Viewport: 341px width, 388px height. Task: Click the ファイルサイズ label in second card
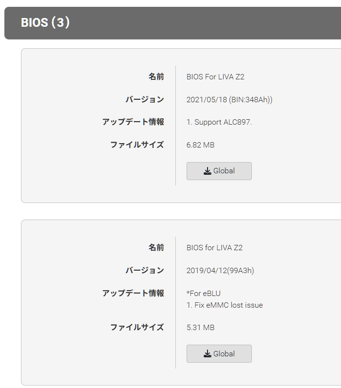point(137,327)
